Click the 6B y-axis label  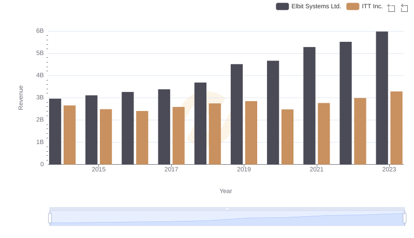40,31
